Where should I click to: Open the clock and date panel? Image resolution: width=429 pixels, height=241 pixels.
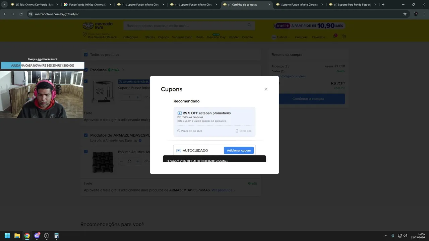418,236
